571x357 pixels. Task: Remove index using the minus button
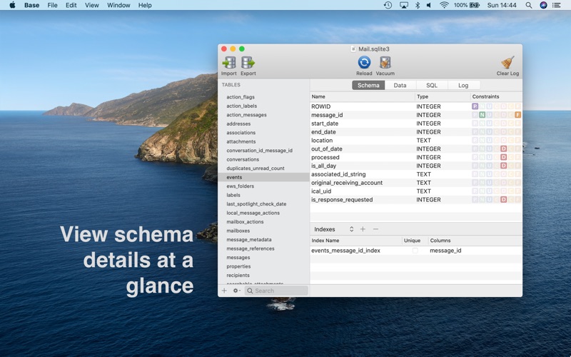click(375, 229)
